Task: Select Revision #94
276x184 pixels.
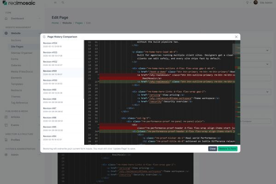Action: (62, 138)
